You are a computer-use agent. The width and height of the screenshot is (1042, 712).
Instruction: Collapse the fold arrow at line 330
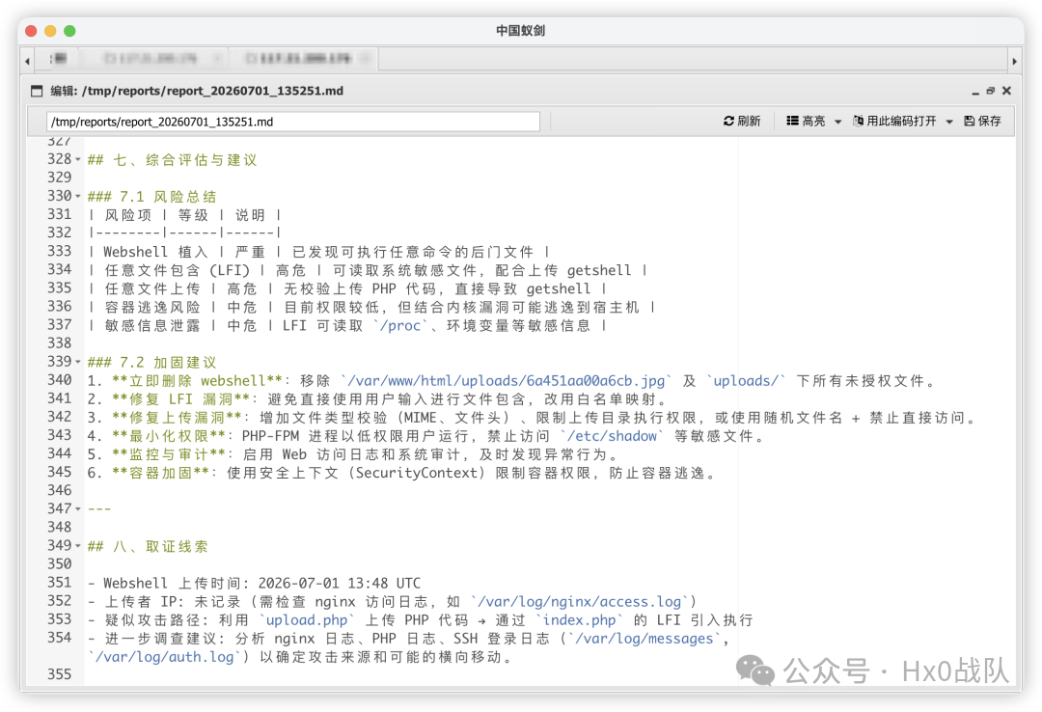[78, 196]
